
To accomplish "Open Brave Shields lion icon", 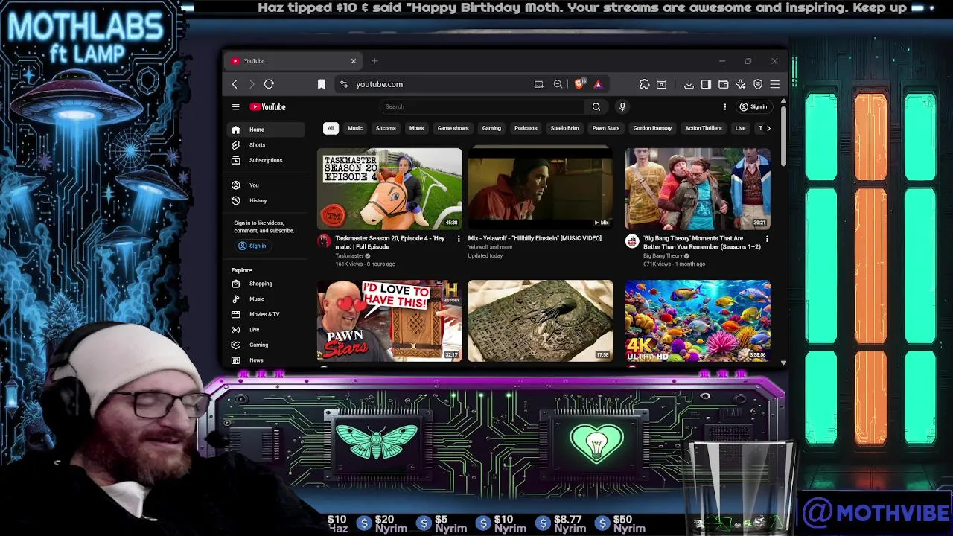I will 579,84.
